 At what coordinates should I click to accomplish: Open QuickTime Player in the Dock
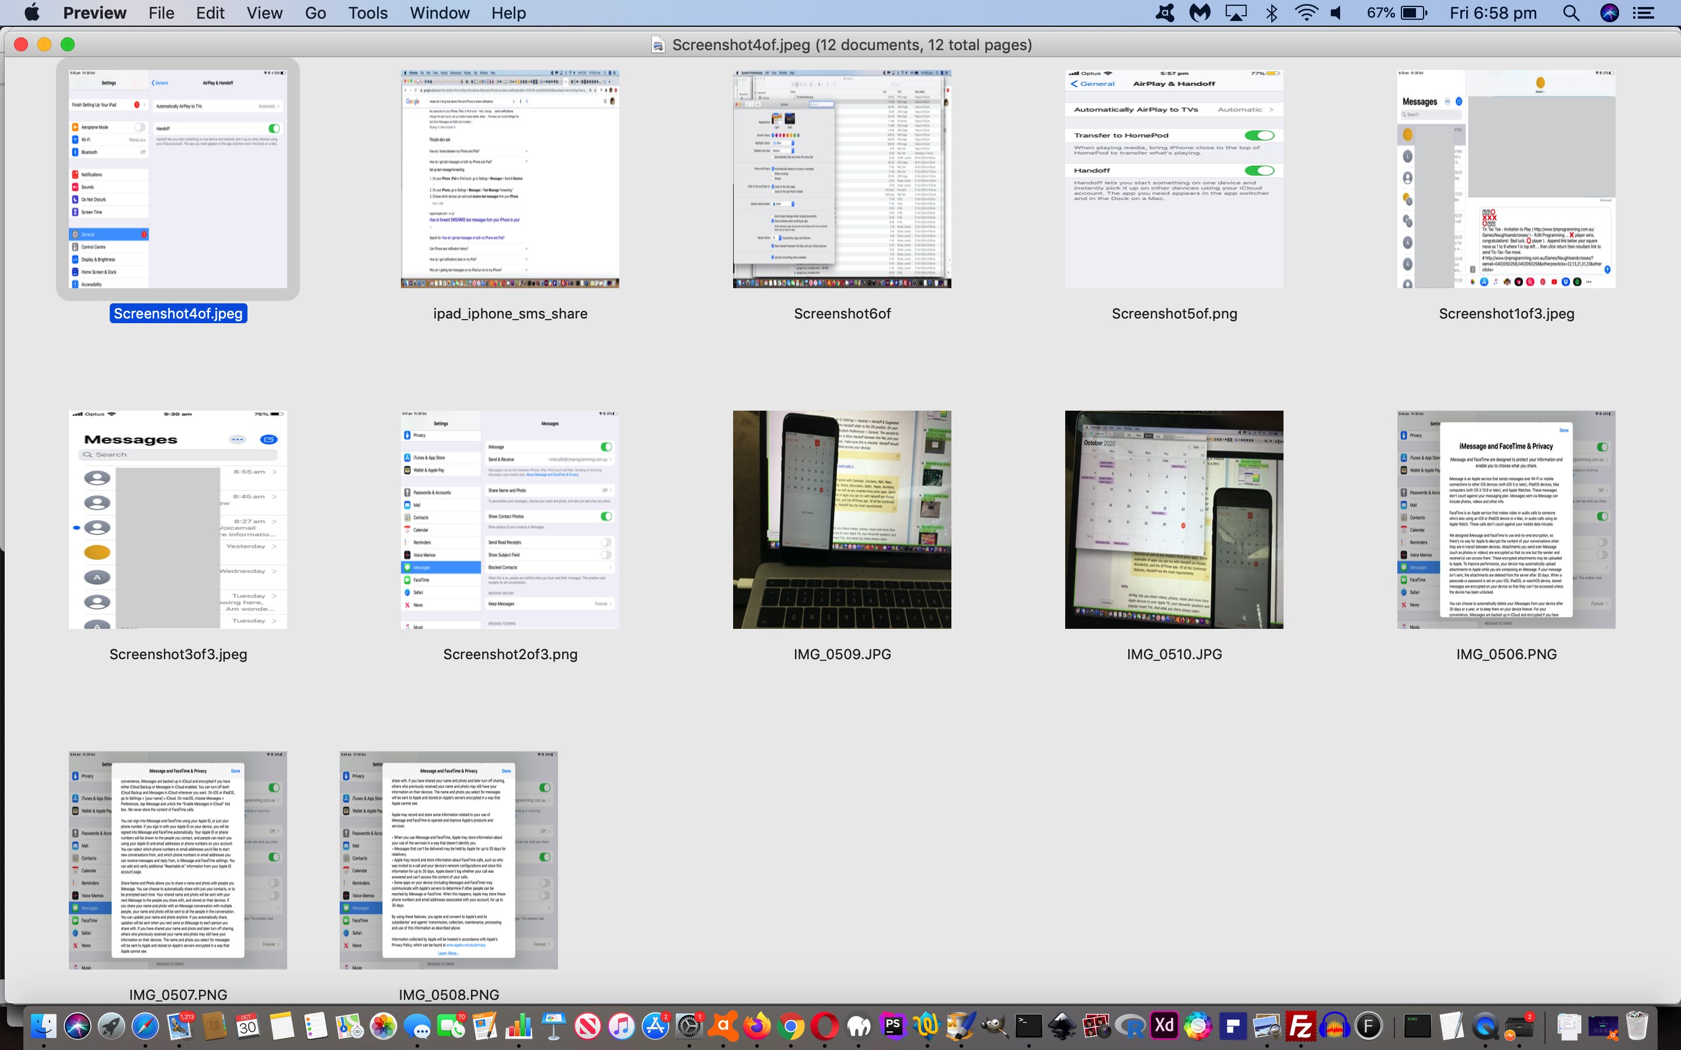(1485, 1025)
